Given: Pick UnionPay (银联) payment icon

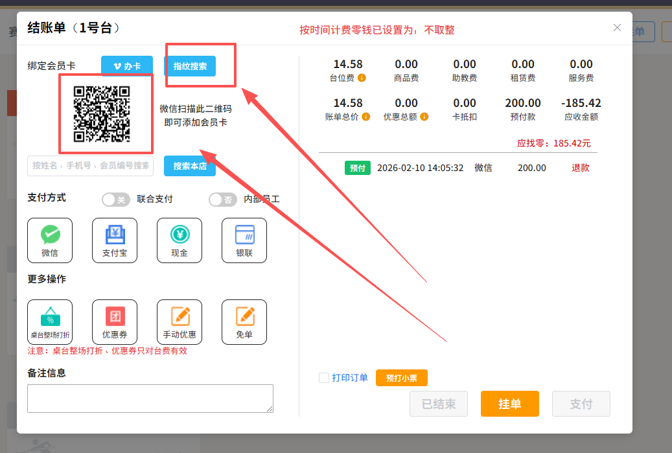Looking at the screenshot, I should 244,240.
